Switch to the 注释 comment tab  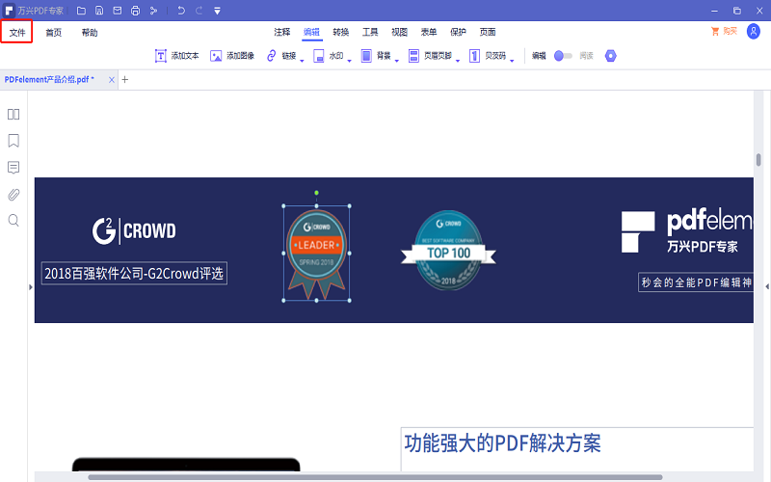click(x=281, y=32)
